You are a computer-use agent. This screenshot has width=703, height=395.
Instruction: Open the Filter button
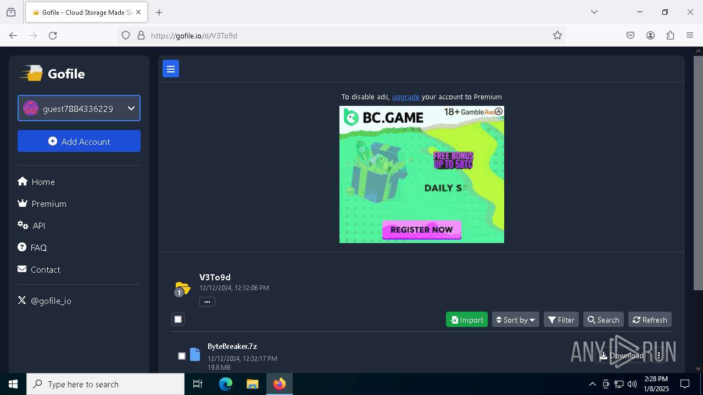click(561, 320)
